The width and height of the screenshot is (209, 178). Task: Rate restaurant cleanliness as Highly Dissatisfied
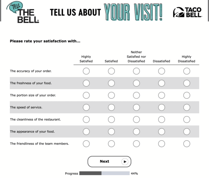pyautogui.click(x=187, y=119)
